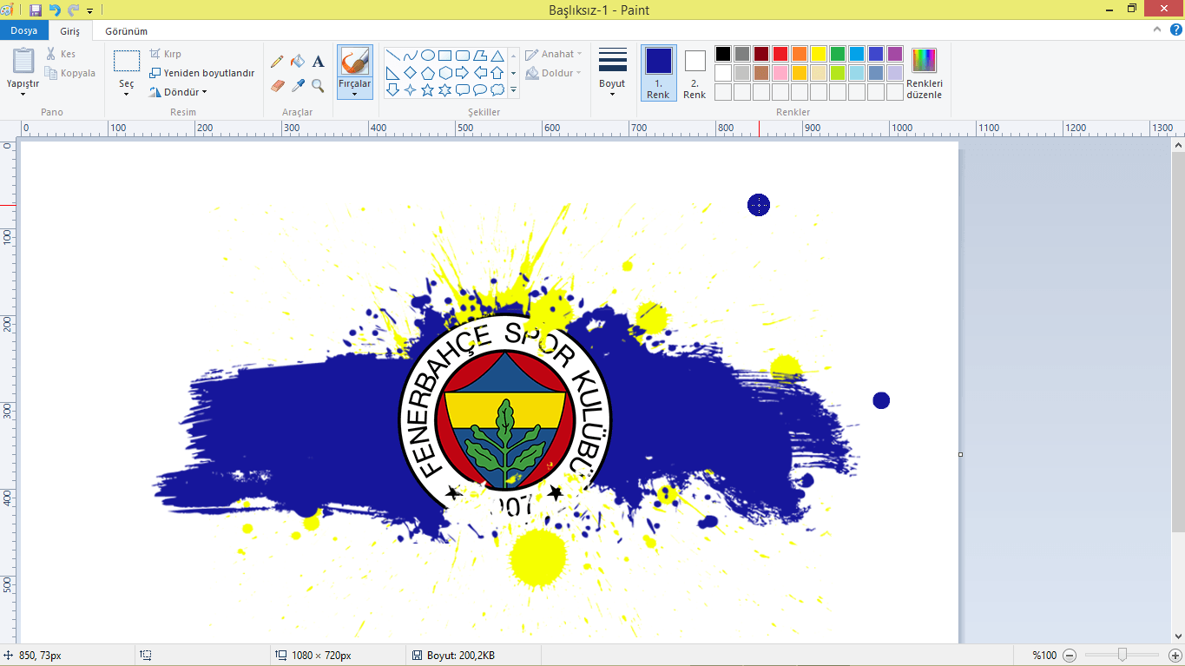Click Yeniden boyutlandır resize button
The height and width of the screenshot is (666, 1185).
coord(202,73)
